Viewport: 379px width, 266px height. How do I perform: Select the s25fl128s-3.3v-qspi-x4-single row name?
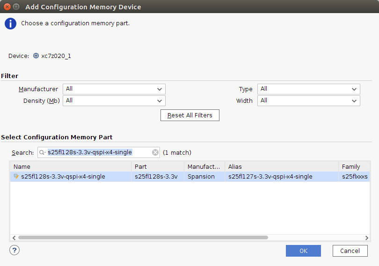point(63,177)
